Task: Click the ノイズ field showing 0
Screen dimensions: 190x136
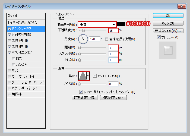Action: tap(113, 84)
